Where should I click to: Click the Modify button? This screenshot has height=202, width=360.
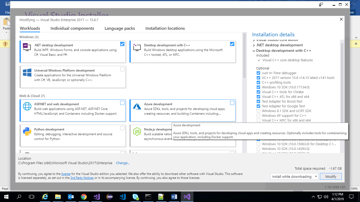pyautogui.click(x=331, y=176)
